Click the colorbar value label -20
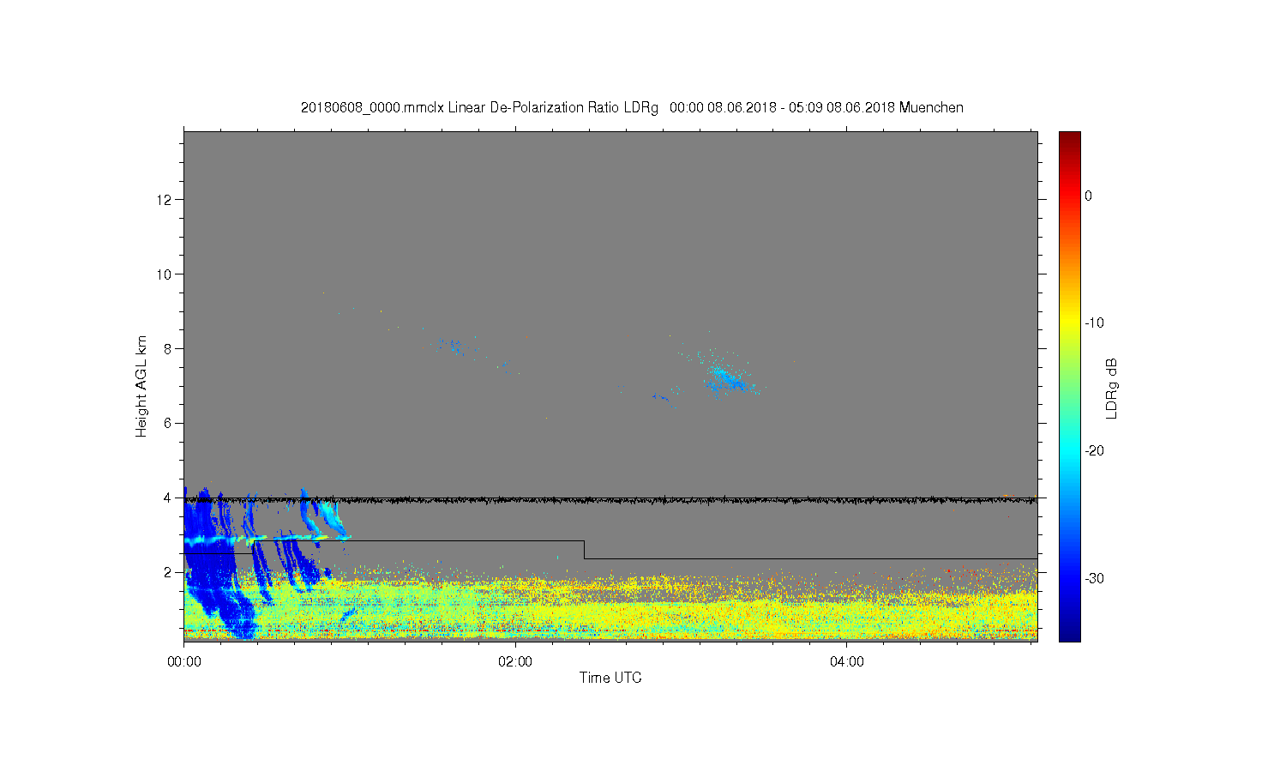This screenshot has height=772, width=1286. click(1094, 451)
